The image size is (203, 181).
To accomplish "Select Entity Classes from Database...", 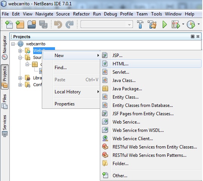I will point(151,105).
